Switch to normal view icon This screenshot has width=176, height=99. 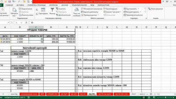144,97
